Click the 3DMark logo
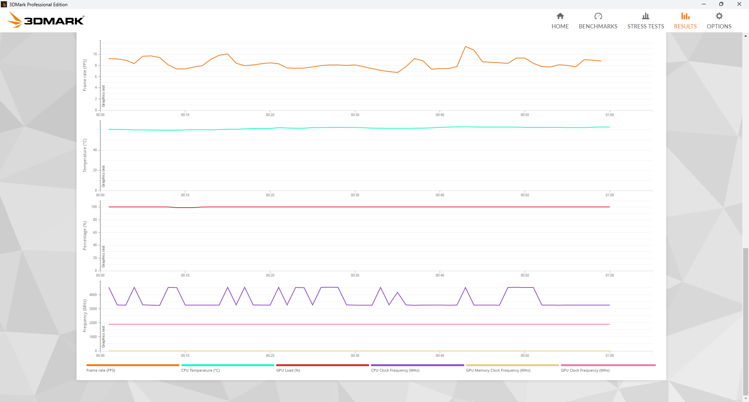The height and width of the screenshot is (402, 749). [46, 20]
